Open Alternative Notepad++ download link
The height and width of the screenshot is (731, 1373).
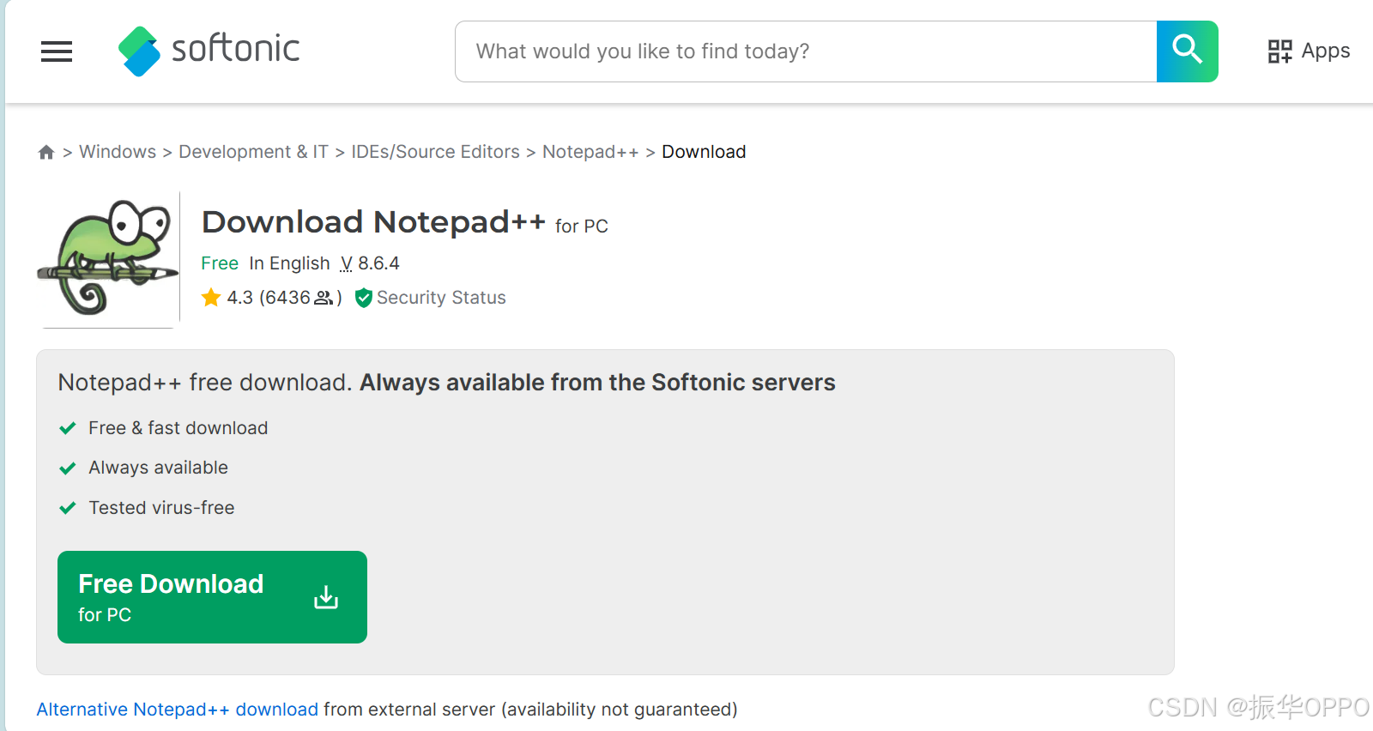[x=177, y=710]
